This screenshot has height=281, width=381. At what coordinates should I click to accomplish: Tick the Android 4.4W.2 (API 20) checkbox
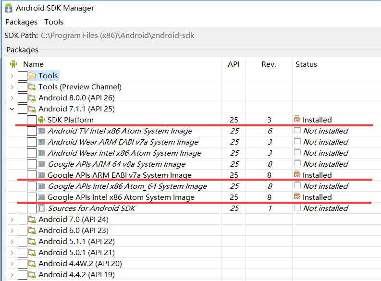[23, 264]
